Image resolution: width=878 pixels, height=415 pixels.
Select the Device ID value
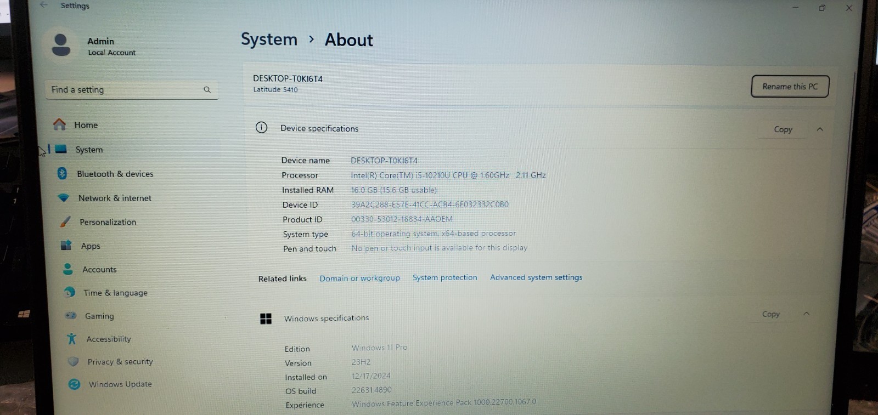coord(430,204)
